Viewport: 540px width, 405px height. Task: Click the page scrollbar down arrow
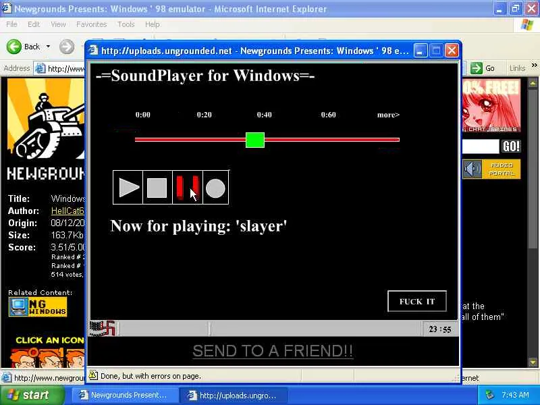(x=533, y=362)
